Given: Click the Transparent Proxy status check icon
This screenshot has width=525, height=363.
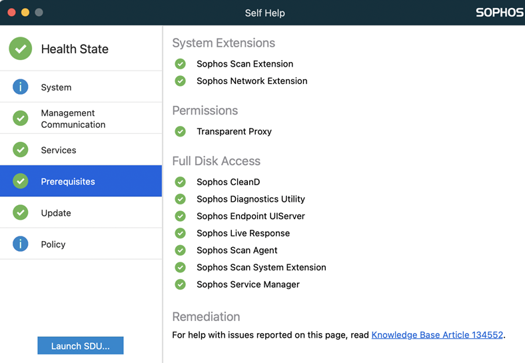Looking at the screenshot, I should (180, 131).
